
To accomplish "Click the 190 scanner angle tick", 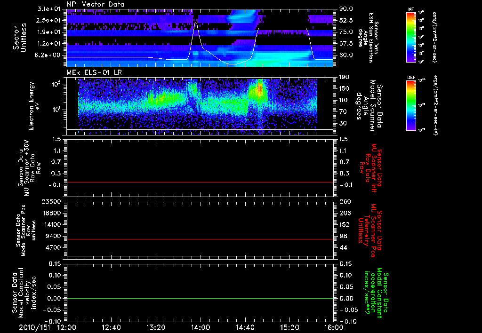I will pos(345,77).
